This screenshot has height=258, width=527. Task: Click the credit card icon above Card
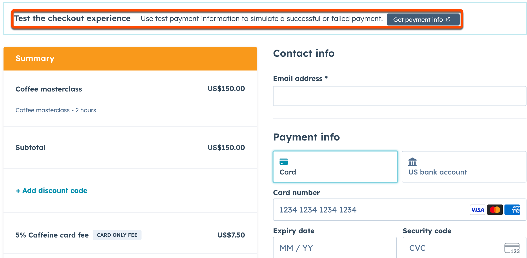coord(284,162)
